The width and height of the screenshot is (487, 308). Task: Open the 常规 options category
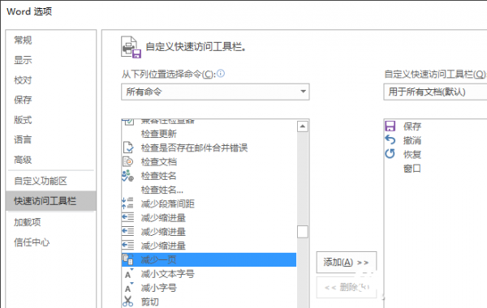tap(23, 41)
